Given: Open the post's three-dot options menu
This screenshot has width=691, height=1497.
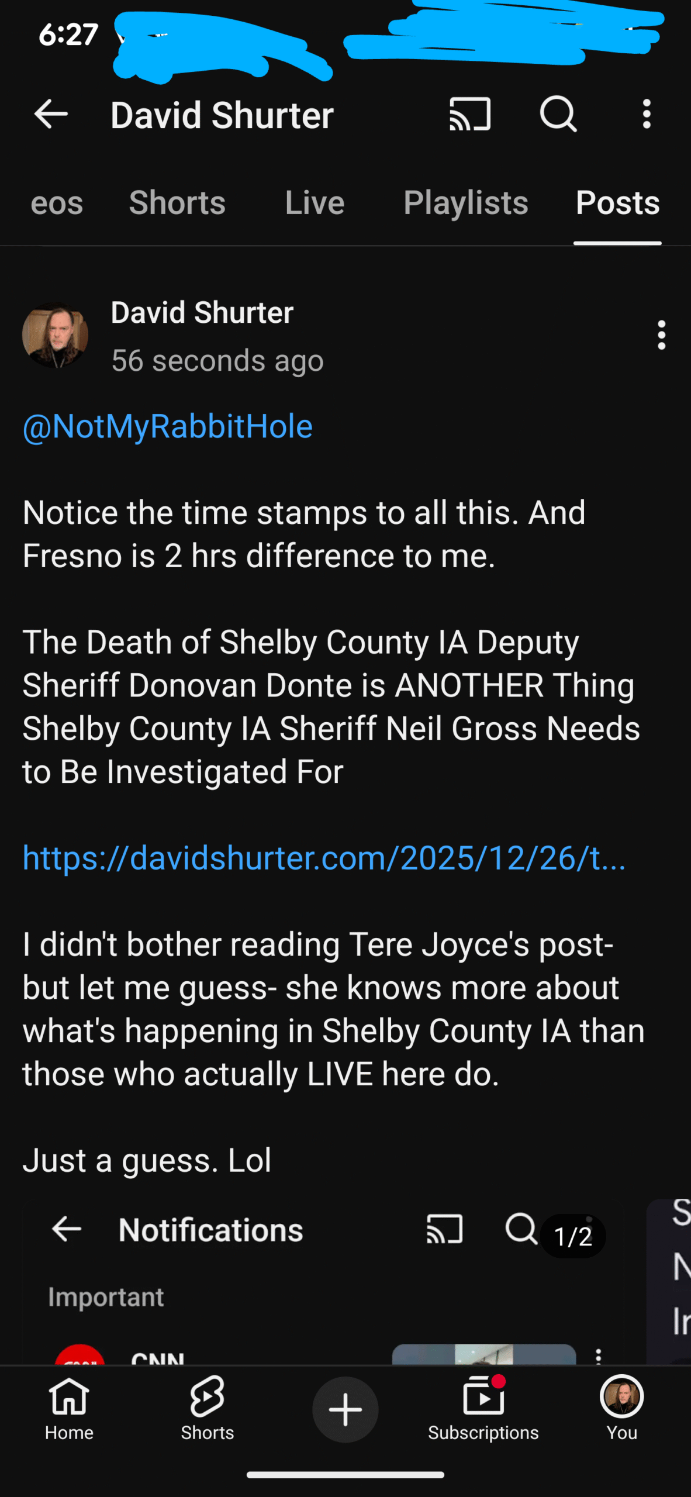Looking at the screenshot, I should click(x=661, y=335).
